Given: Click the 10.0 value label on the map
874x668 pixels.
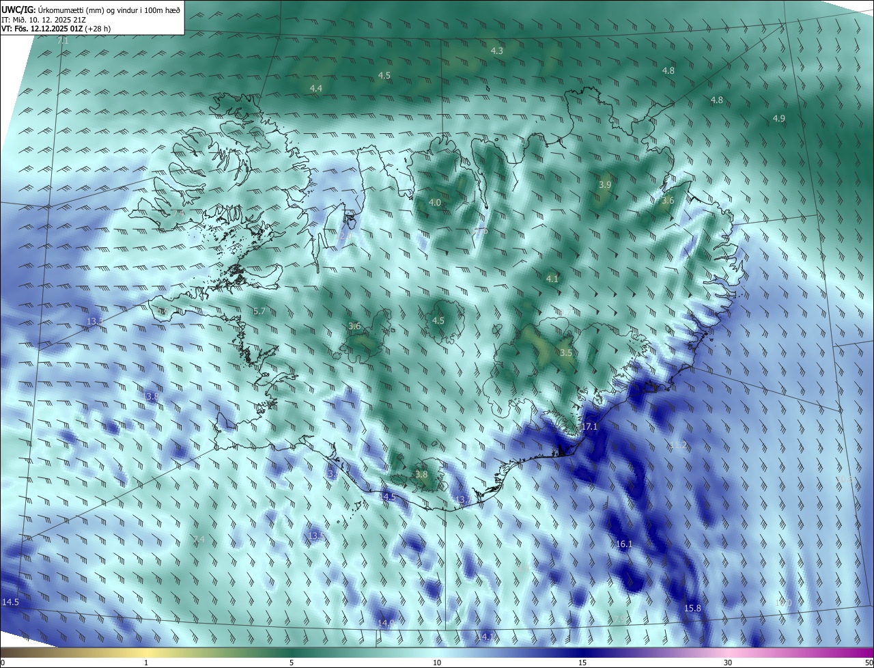Looking at the screenshot, I should click(x=785, y=603).
